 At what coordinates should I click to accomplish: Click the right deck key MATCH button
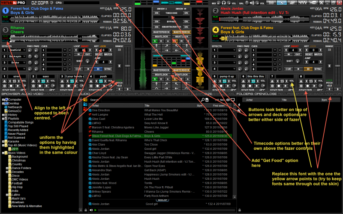(x=318, y=54)
